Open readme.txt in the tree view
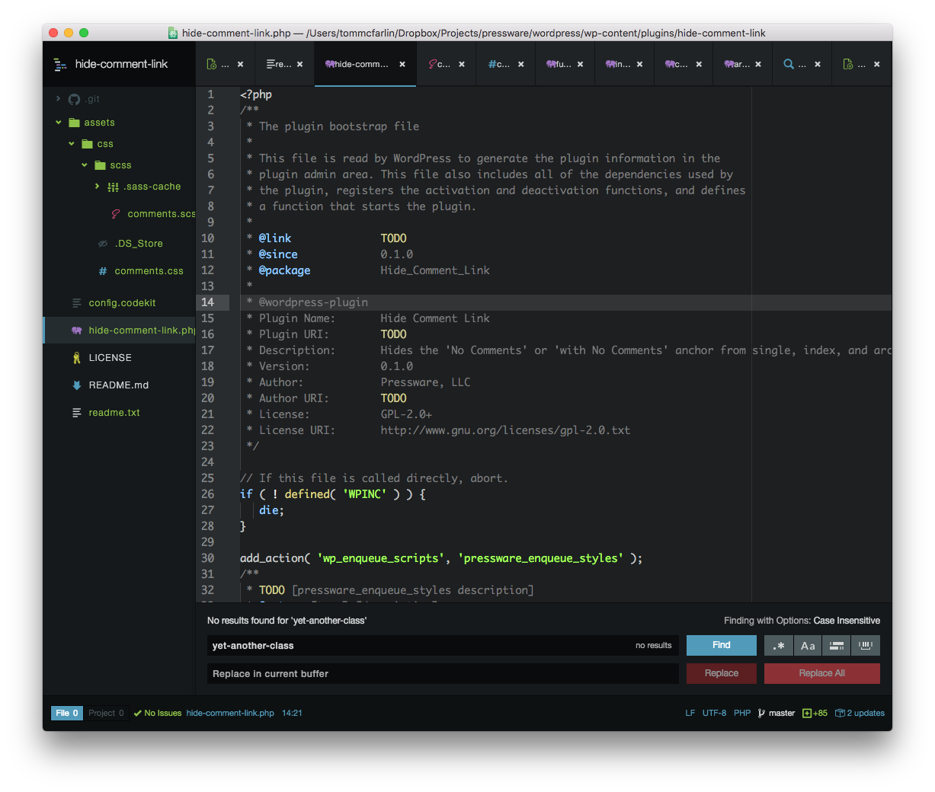This screenshot has height=792, width=935. tap(114, 413)
